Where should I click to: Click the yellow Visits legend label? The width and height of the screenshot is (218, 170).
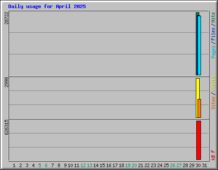coord(213,84)
